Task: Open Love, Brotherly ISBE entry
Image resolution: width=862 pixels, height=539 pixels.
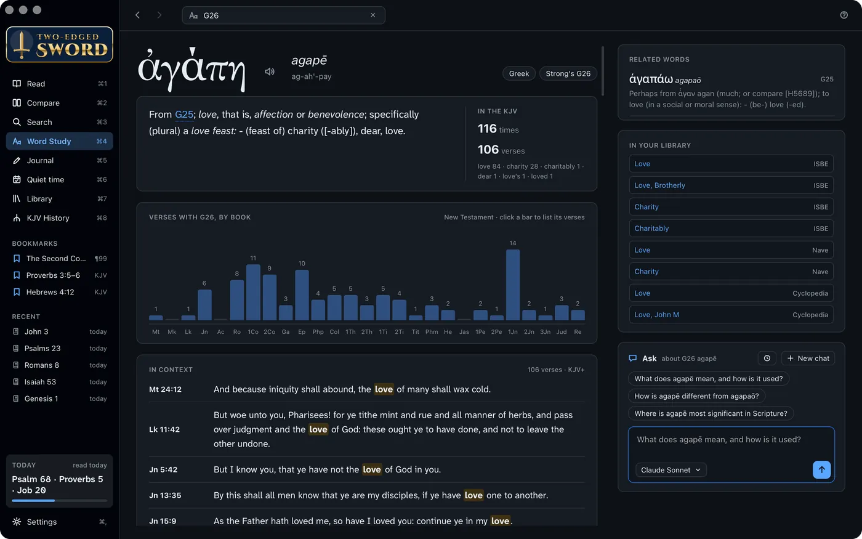Action: 731,185
